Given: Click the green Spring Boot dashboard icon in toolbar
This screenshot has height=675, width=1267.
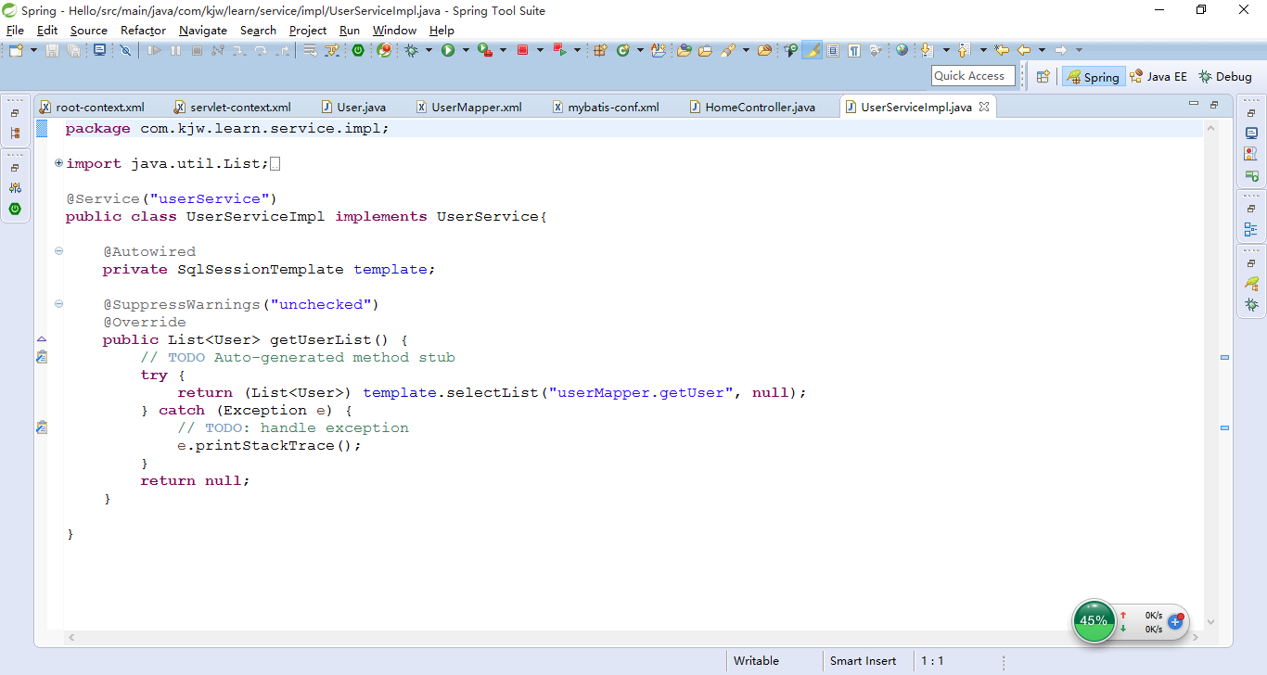Looking at the screenshot, I should pos(358,50).
